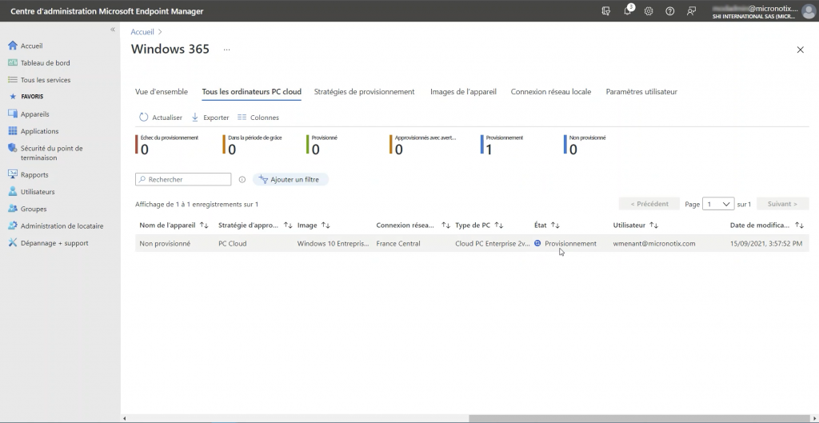This screenshot has width=819, height=423.
Task: Filter by Dans la période de grâce count
Action: click(x=253, y=145)
